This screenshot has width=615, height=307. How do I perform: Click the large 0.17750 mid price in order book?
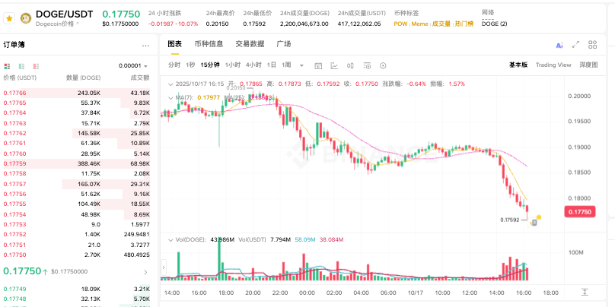[x=22, y=271]
